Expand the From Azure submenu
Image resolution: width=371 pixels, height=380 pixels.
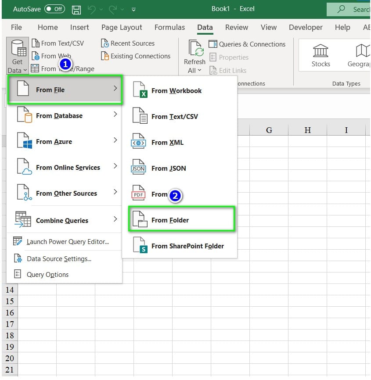pos(65,142)
